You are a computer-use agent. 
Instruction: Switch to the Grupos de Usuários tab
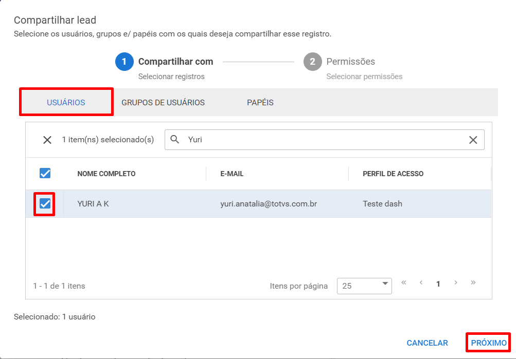point(163,103)
